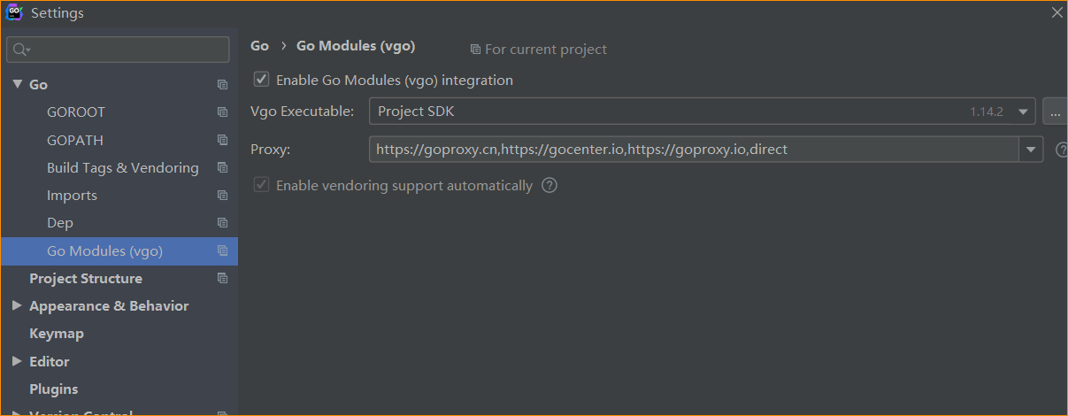Click the project-level icon beside Imports
The width and height of the screenshot is (1068, 416).
[222, 196]
